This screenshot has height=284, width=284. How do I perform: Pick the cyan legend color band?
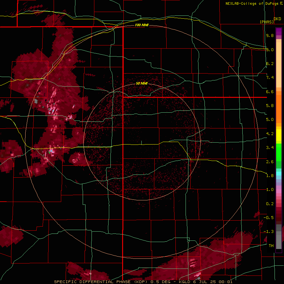279,174
